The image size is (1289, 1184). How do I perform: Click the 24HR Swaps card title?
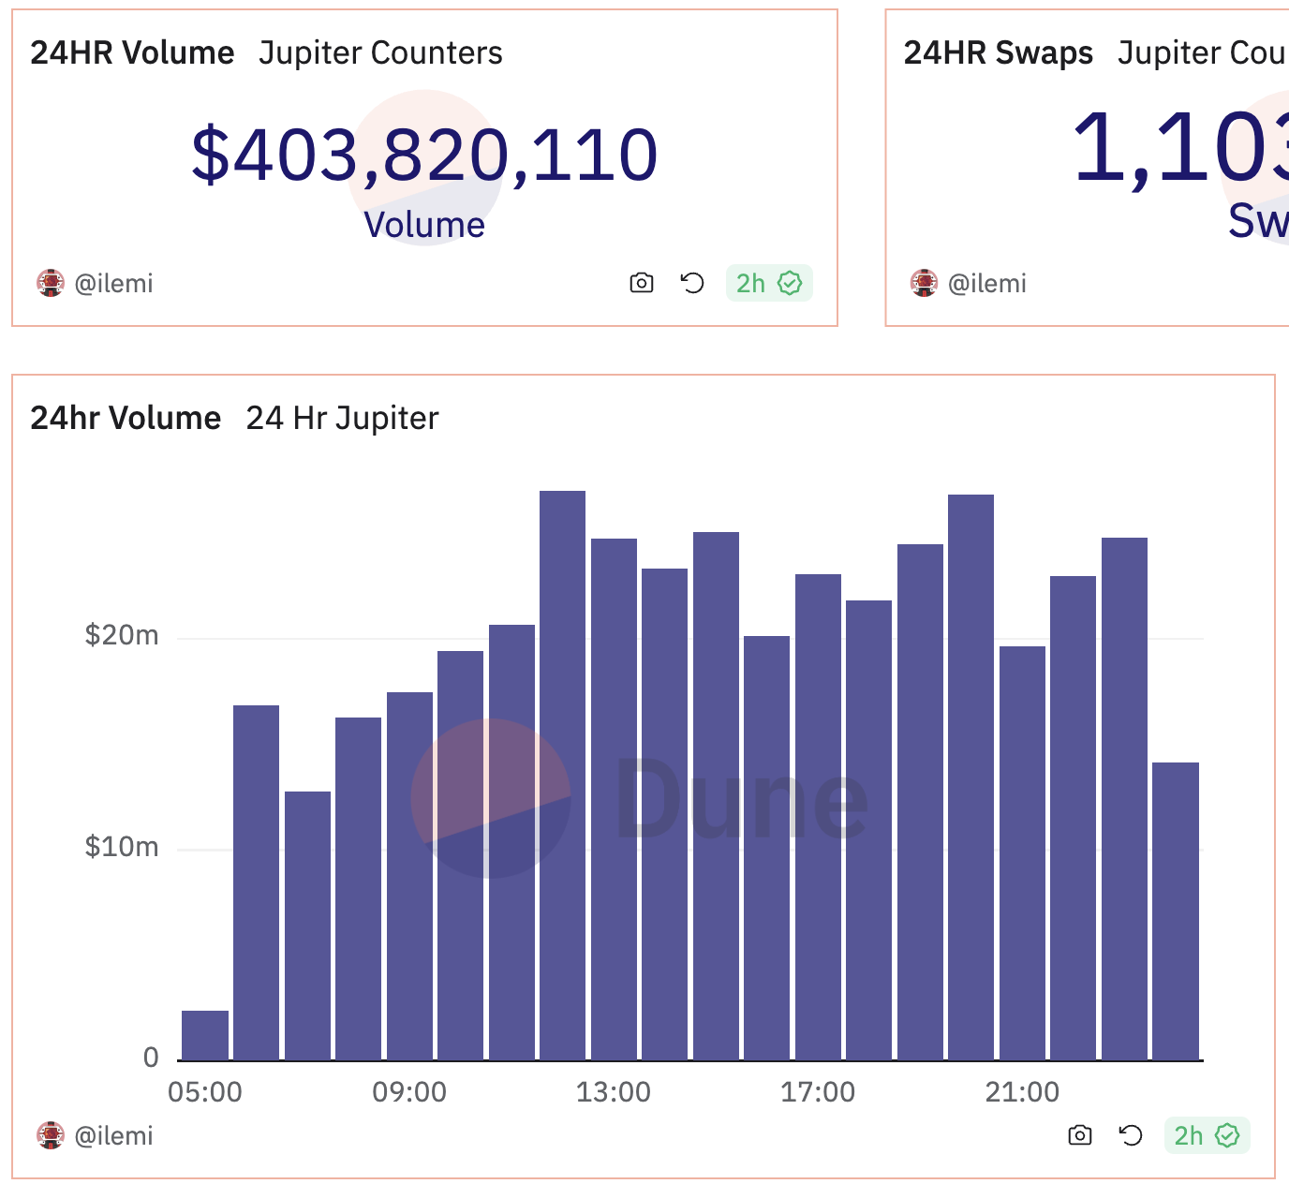(999, 53)
